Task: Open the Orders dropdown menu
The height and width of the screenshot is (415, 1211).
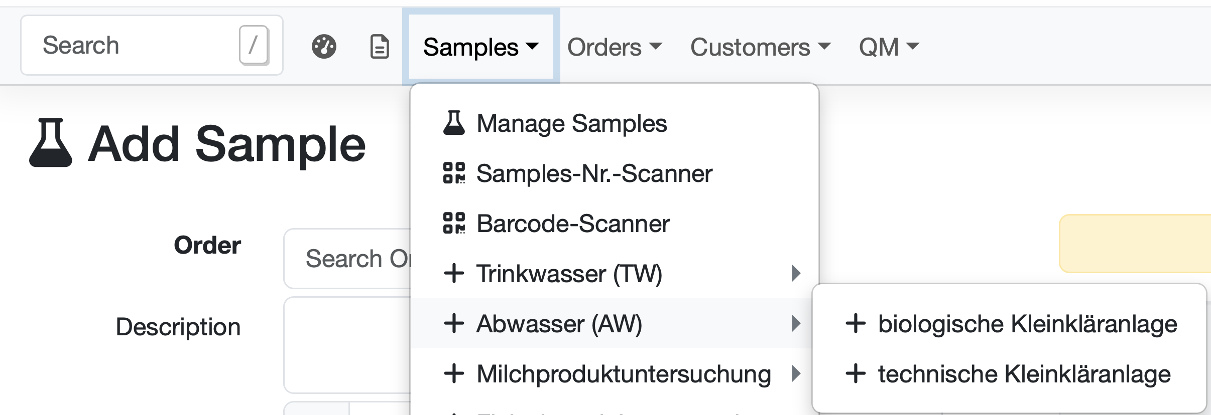Action: pyautogui.click(x=615, y=47)
